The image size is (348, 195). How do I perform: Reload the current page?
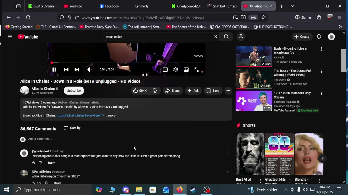pos(28,18)
